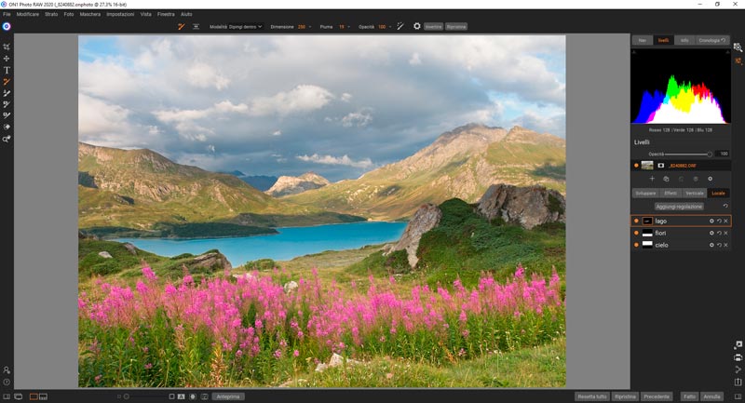Toggle visibility of the ORF image layer
Viewport: 745px width, 403px height.
[636, 165]
